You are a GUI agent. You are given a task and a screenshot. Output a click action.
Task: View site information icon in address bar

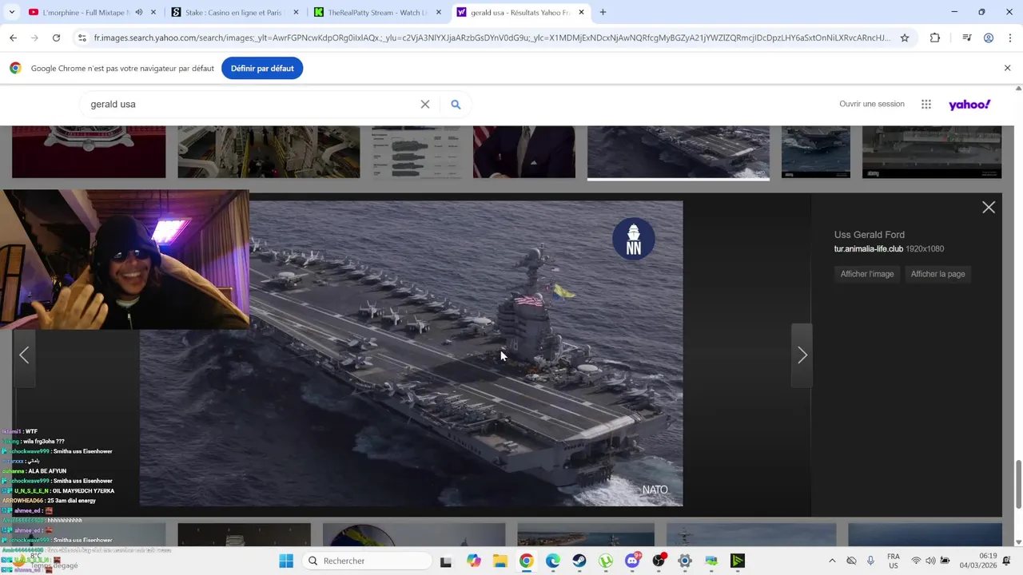82,38
